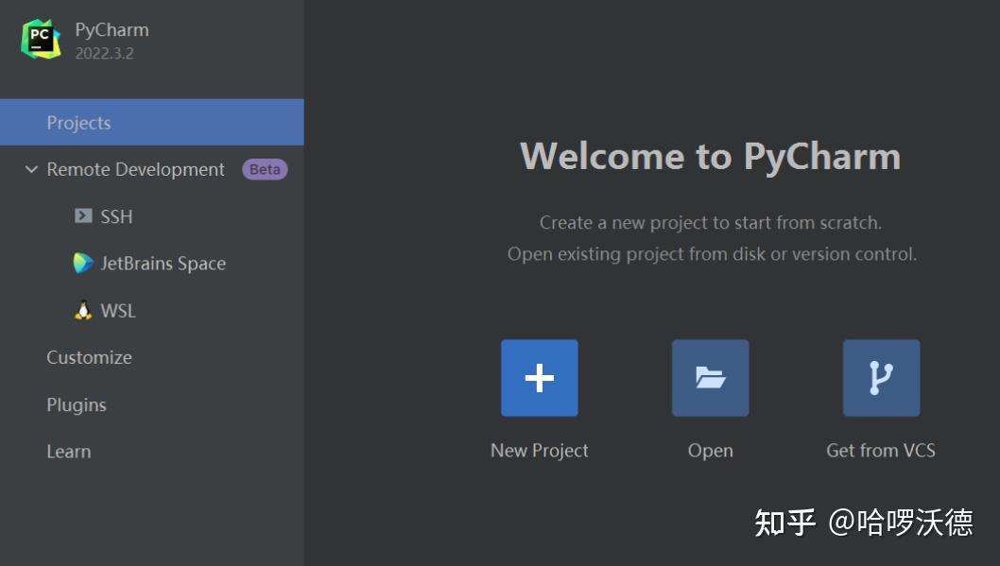1000x566 pixels.
Task: Click the Beta badge next to Remote Development
Action: click(264, 168)
